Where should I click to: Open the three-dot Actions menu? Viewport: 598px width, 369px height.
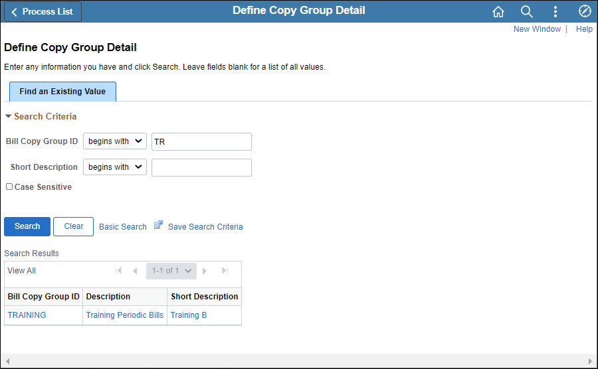click(555, 11)
